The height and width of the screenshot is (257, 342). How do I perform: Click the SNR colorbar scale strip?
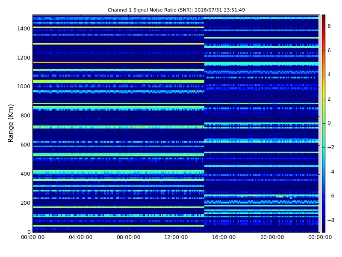pos(324,123)
